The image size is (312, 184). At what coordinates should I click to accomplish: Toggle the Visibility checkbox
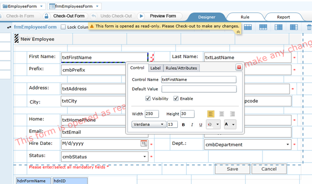148,99
